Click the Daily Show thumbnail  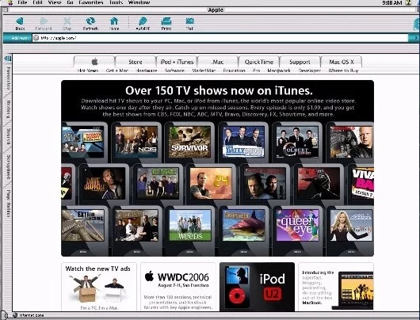[x=243, y=142]
